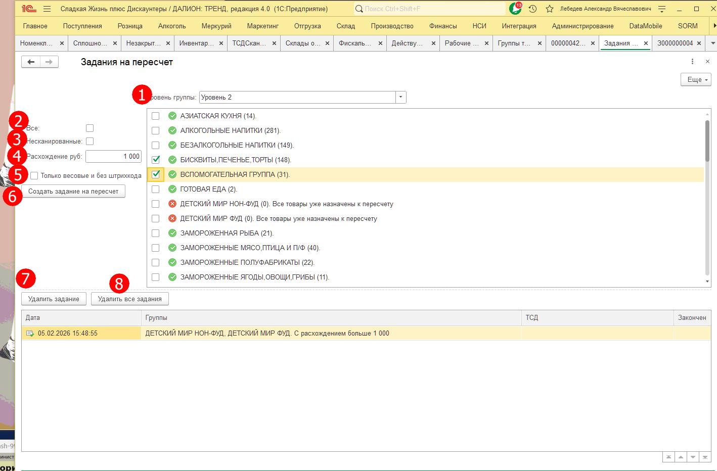Go forward with the right arrow button
The image size is (717, 471).
[x=49, y=62]
